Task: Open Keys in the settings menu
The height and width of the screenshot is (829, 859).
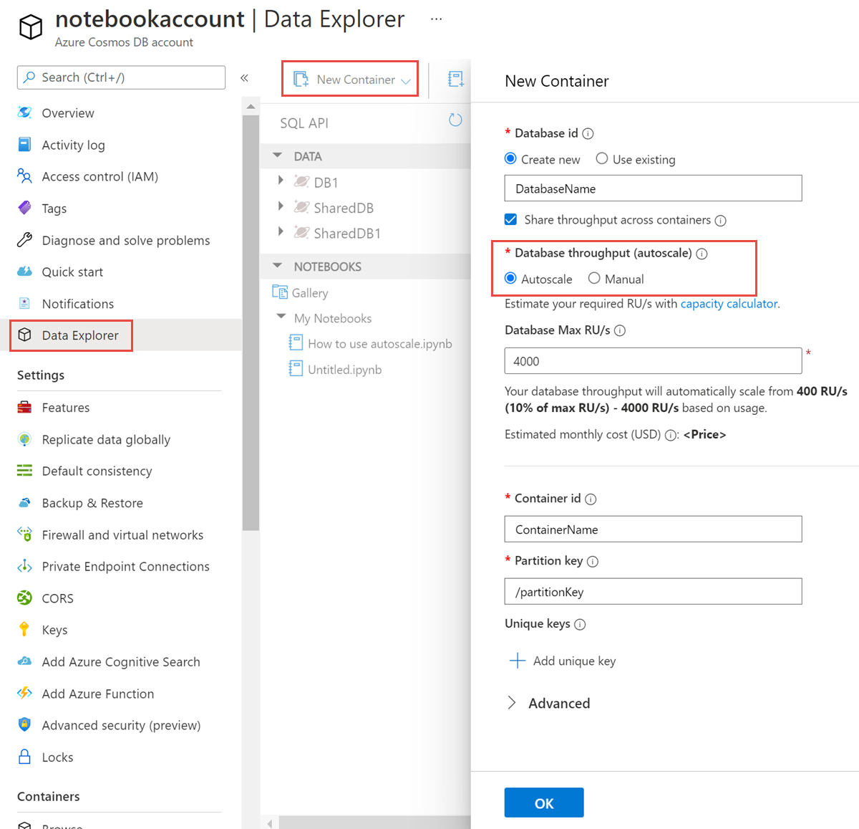Action: point(54,630)
